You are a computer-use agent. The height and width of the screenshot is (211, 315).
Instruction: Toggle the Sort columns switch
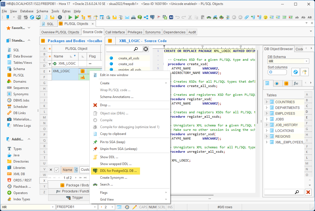[277, 72]
